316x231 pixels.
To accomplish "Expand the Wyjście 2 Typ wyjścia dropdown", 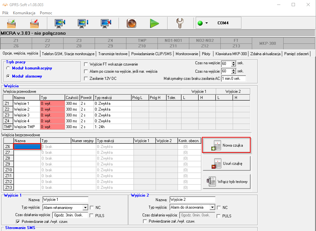I will (212, 207).
